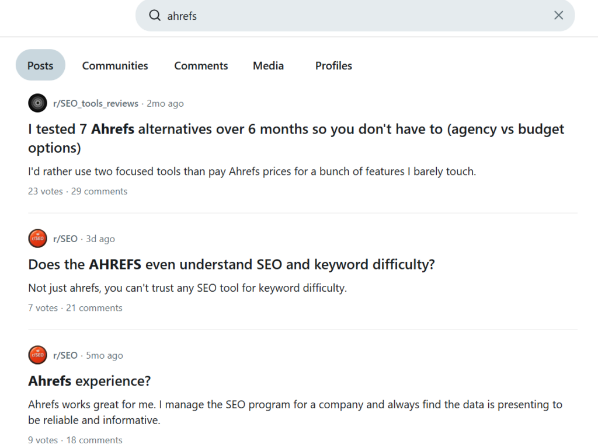598x448 pixels.
Task: Click the '9 votes · 18 comments' text
Action: tap(75, 440)
